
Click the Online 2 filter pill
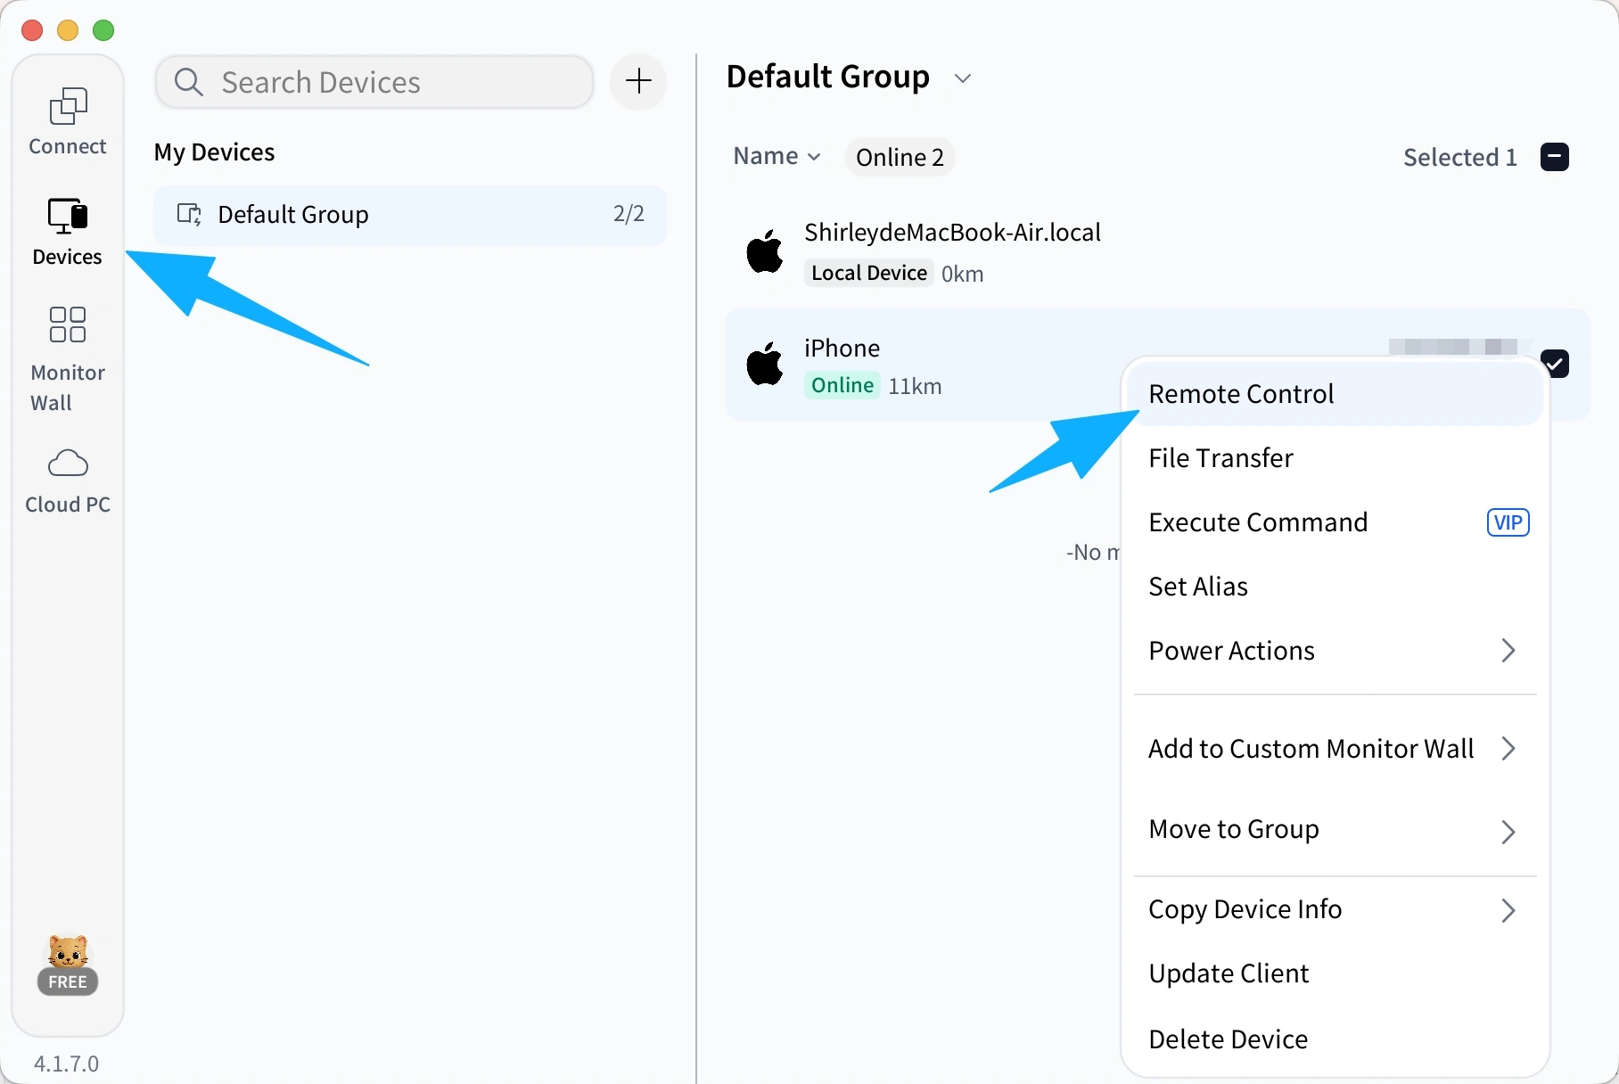tap(900, 157)
